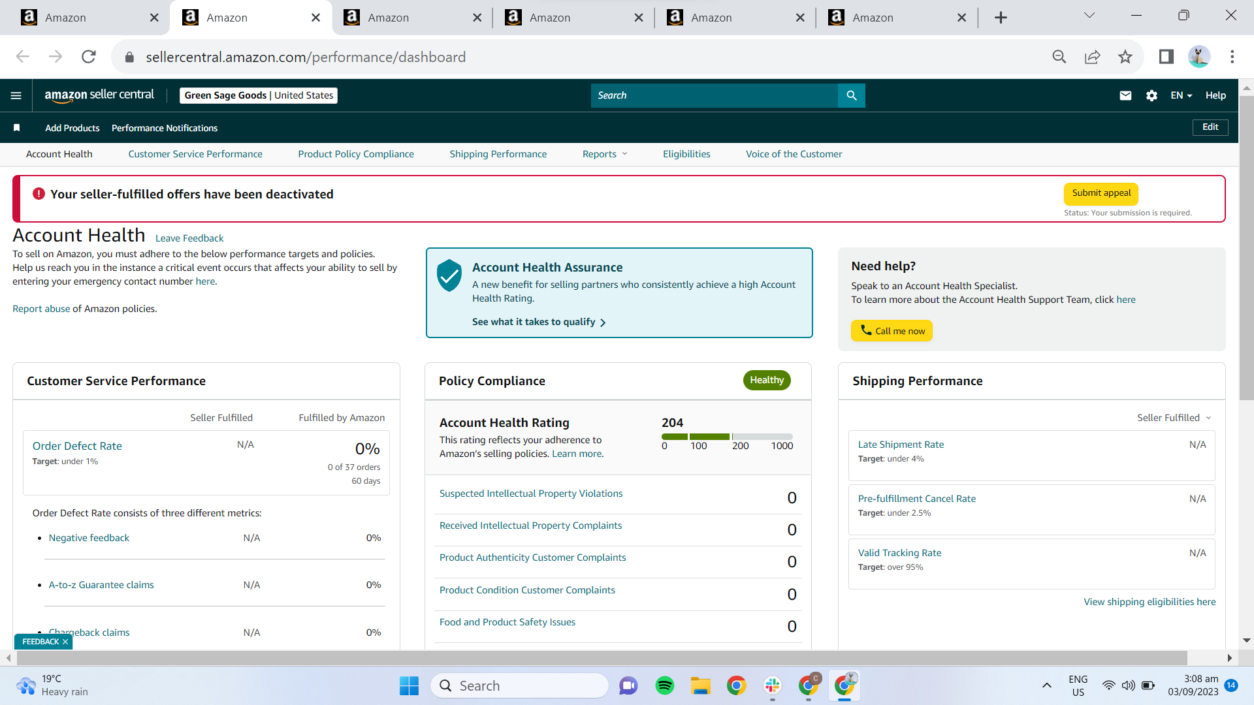Open the Negative feedback link
Image resolution: width=1254 pixels, height=705 pixels.
tap(89, 538)
